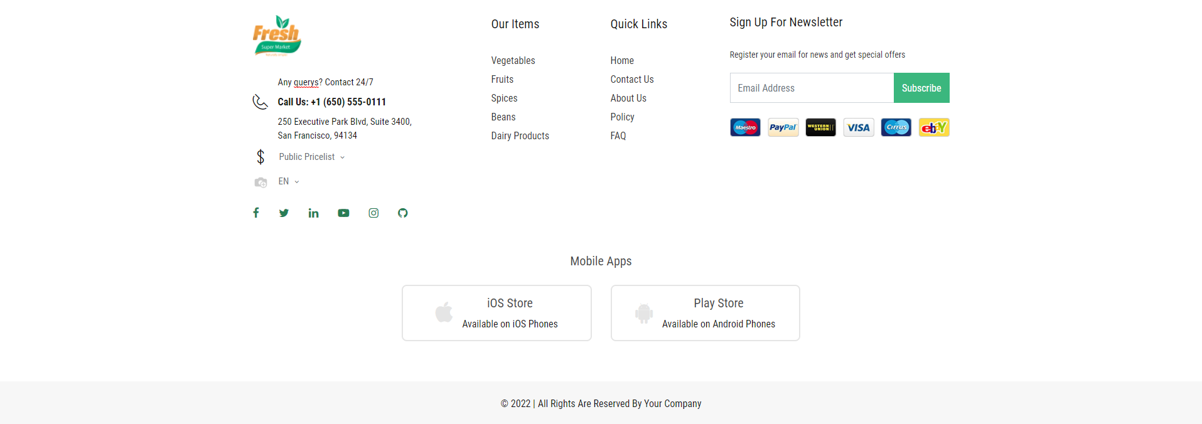Screen dimensions: 1202x424
Task: Click the PayPal payment icon
Action: (x=783, y=127)
